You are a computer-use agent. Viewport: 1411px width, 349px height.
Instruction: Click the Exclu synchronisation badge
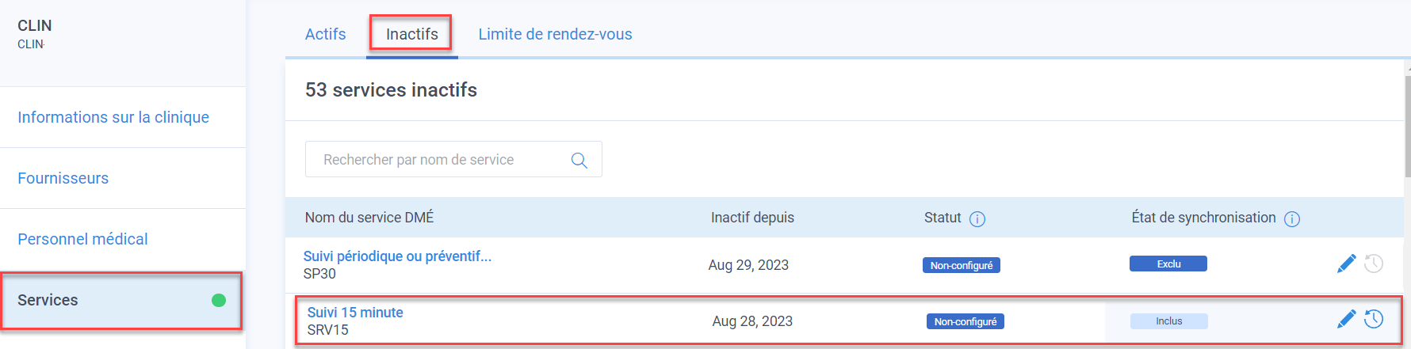tap(1168, 264)
